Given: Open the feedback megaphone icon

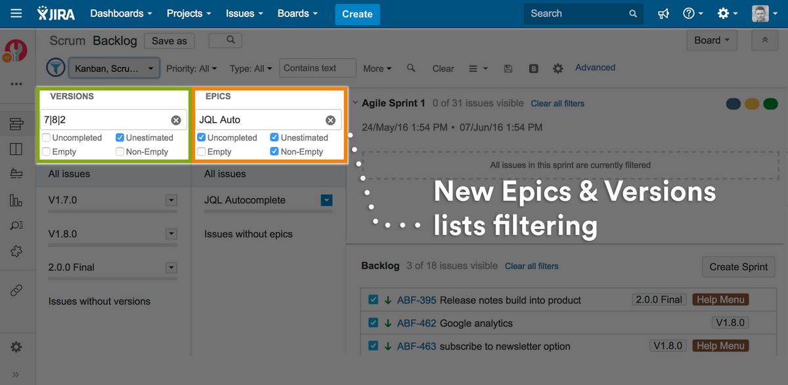Looking at the screenshot, I should (663, 14).
